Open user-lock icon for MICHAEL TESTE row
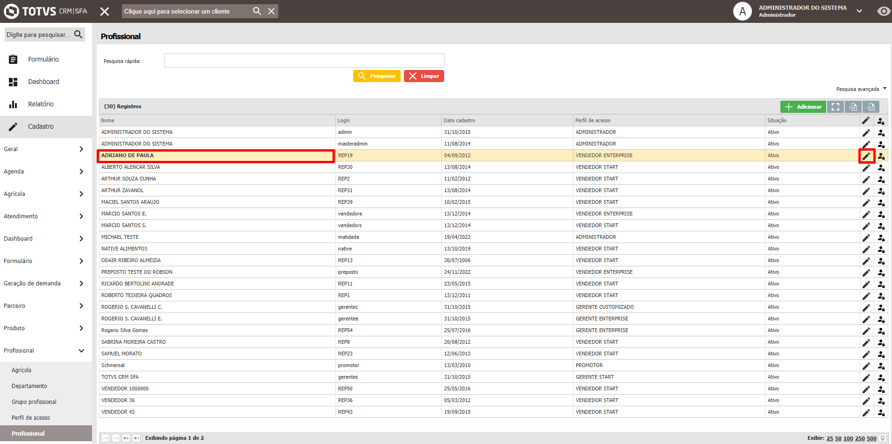Image resolution: width=892 pixels, height=444 pixels. (881, 237)
